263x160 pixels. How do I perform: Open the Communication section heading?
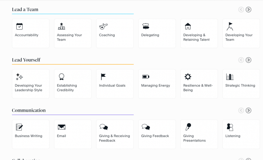(29, 110)
